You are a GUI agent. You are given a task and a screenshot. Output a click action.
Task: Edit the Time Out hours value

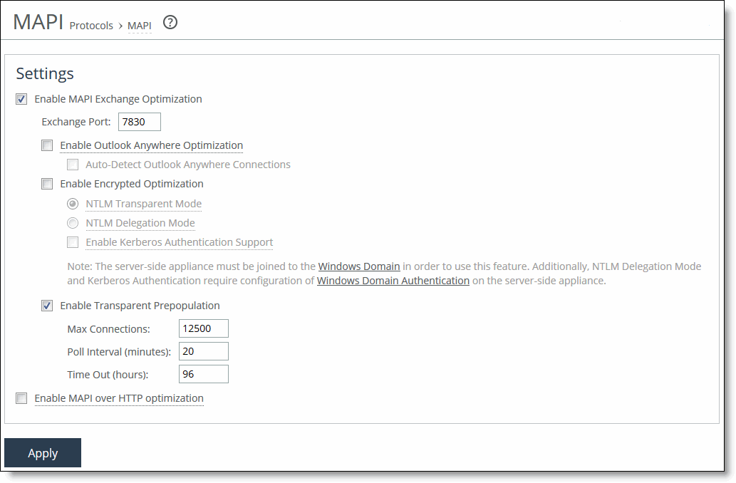[203, 374]
